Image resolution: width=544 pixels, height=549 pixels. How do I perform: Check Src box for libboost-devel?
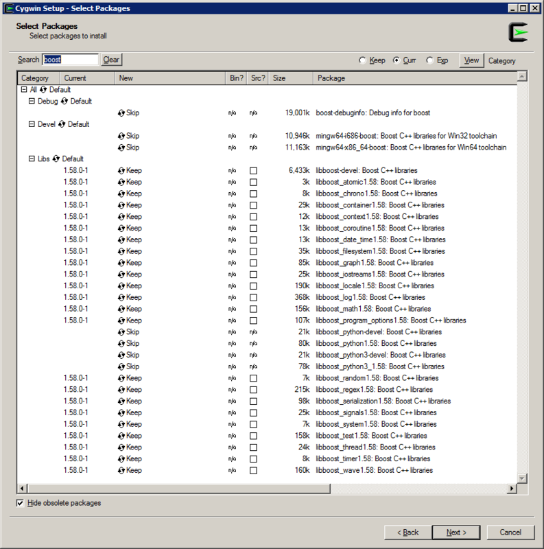coord(253,170)
